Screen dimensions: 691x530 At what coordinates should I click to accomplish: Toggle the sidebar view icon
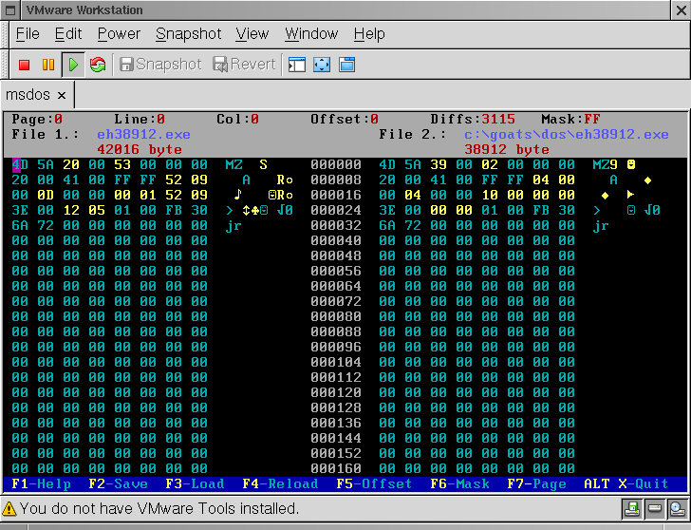[x=297, y=65]
